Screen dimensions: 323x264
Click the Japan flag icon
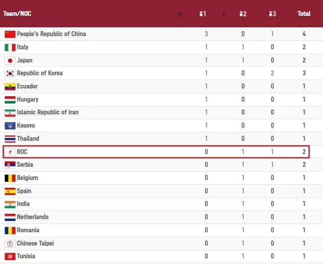[x=10, y=60]
